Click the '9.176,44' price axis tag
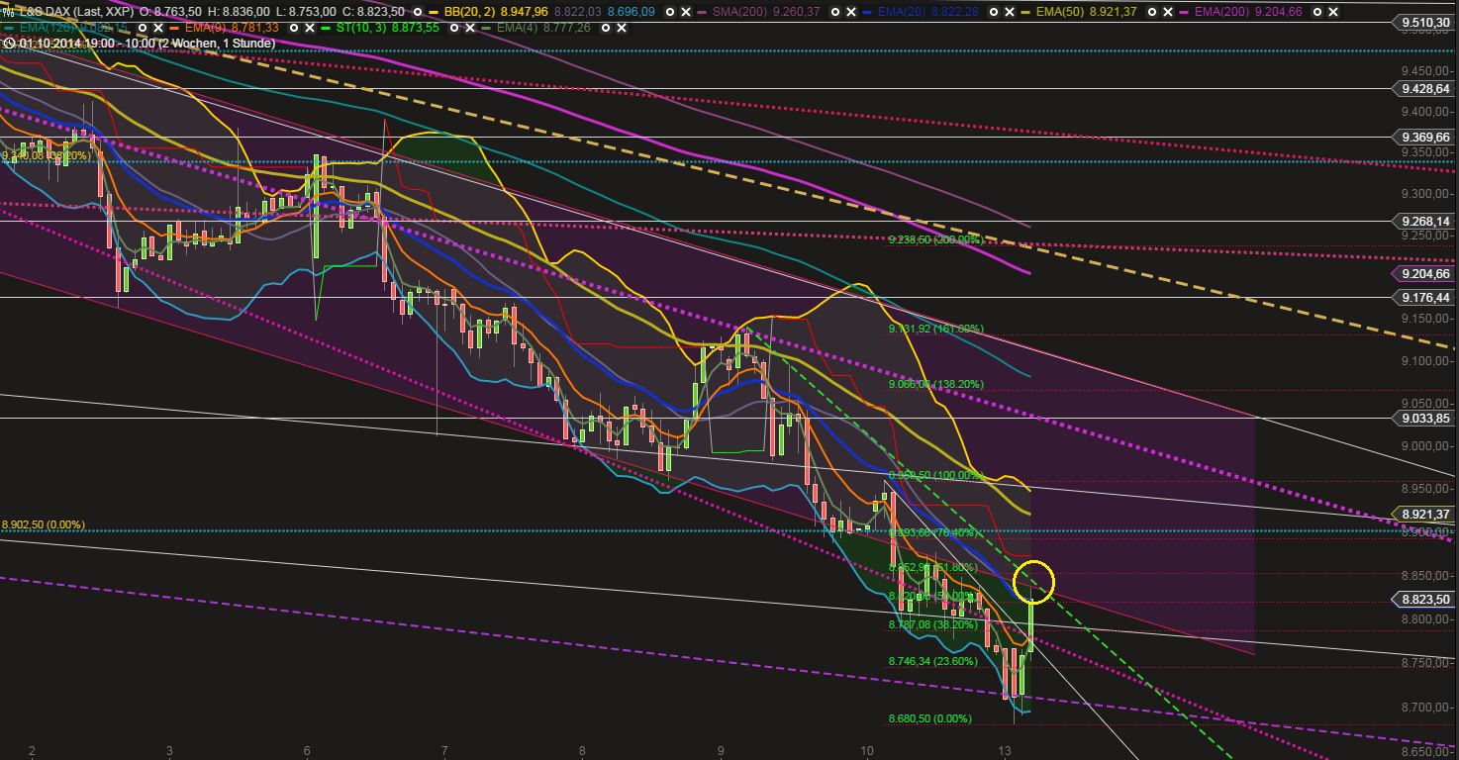The height and width of the screenshot is (760, 1459). coord(1425,297)
